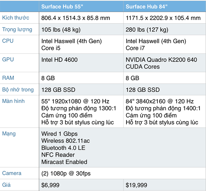Screen dimensions: 206x191
Task: Click 'Intel Haswell (4th Gen)' in 55" column
Action: point(71,41)
